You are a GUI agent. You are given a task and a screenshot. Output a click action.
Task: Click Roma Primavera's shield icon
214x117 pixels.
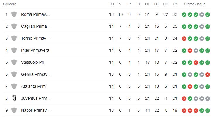(x=14, y=14)
